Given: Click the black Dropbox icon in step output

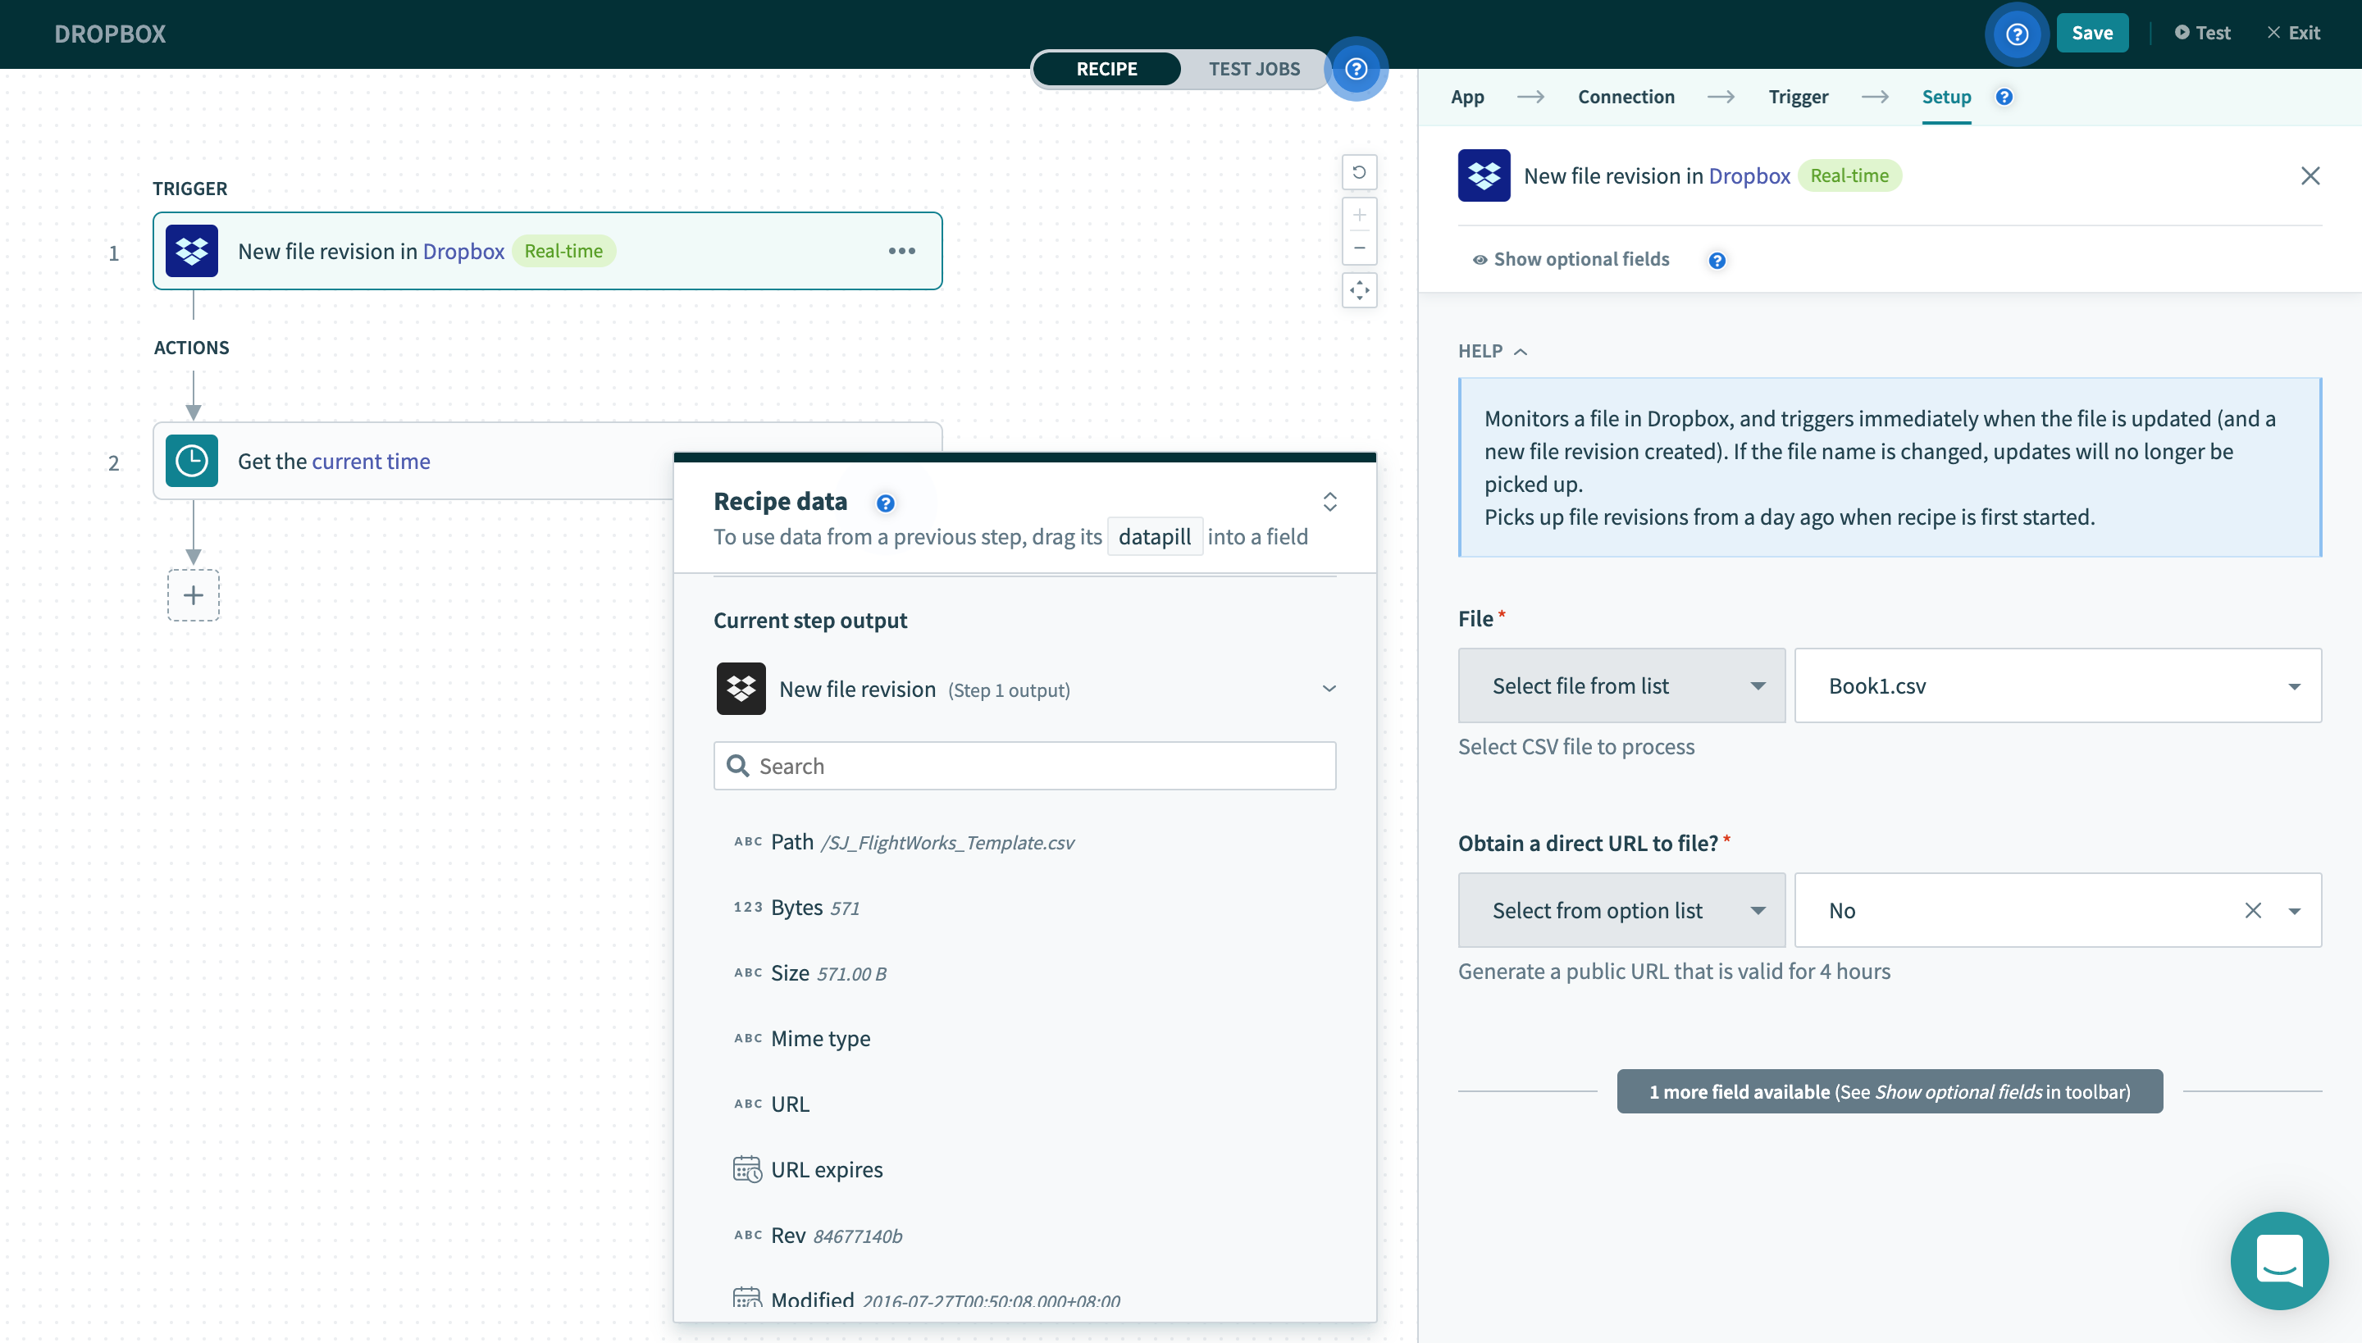Looking at the screenshot, I should coord(741,689).
